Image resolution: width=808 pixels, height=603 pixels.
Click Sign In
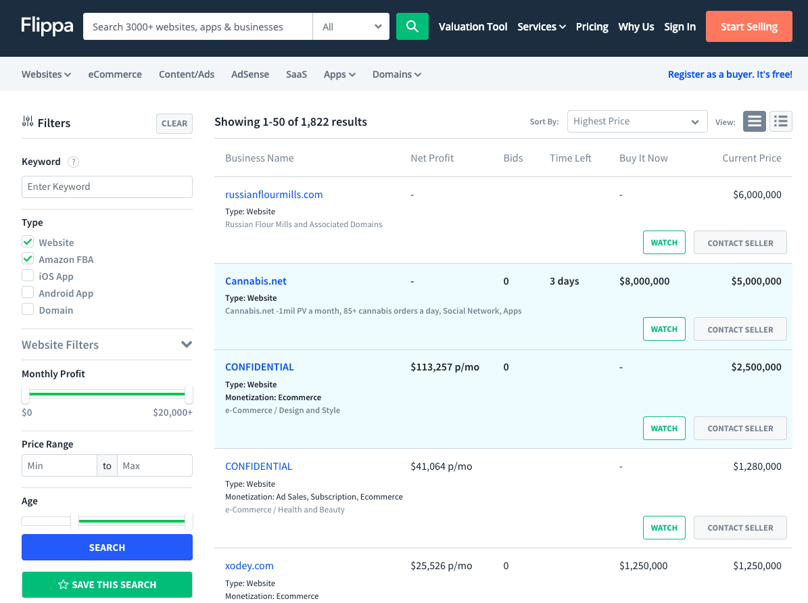click(680, 27)
